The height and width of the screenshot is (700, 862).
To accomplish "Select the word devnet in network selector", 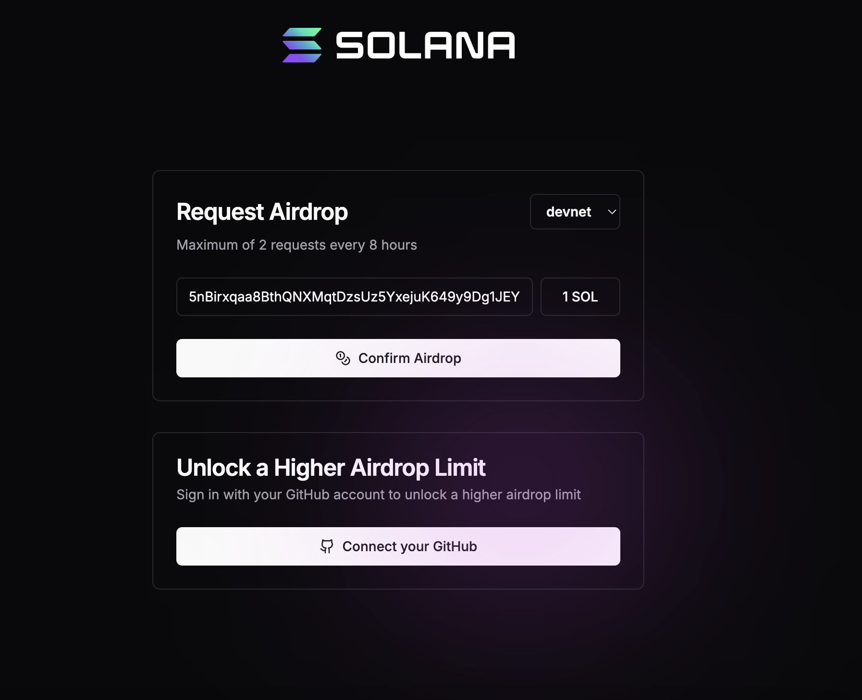I will (568, 212).
